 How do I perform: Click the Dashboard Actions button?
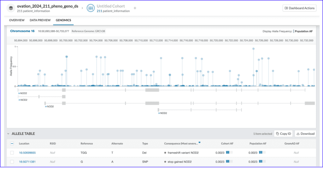299,8
